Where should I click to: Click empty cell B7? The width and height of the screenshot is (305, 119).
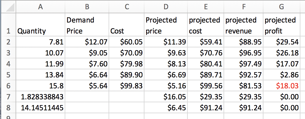[87, 97]
